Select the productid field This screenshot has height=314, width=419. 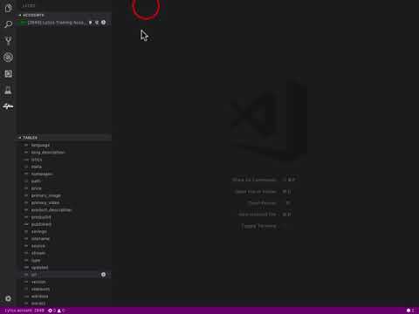click(41, 217)
